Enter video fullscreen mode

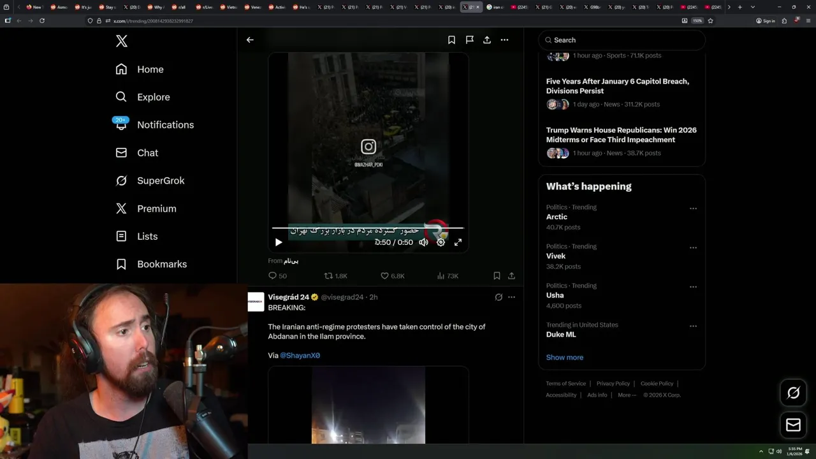click(x=458, y=242)
